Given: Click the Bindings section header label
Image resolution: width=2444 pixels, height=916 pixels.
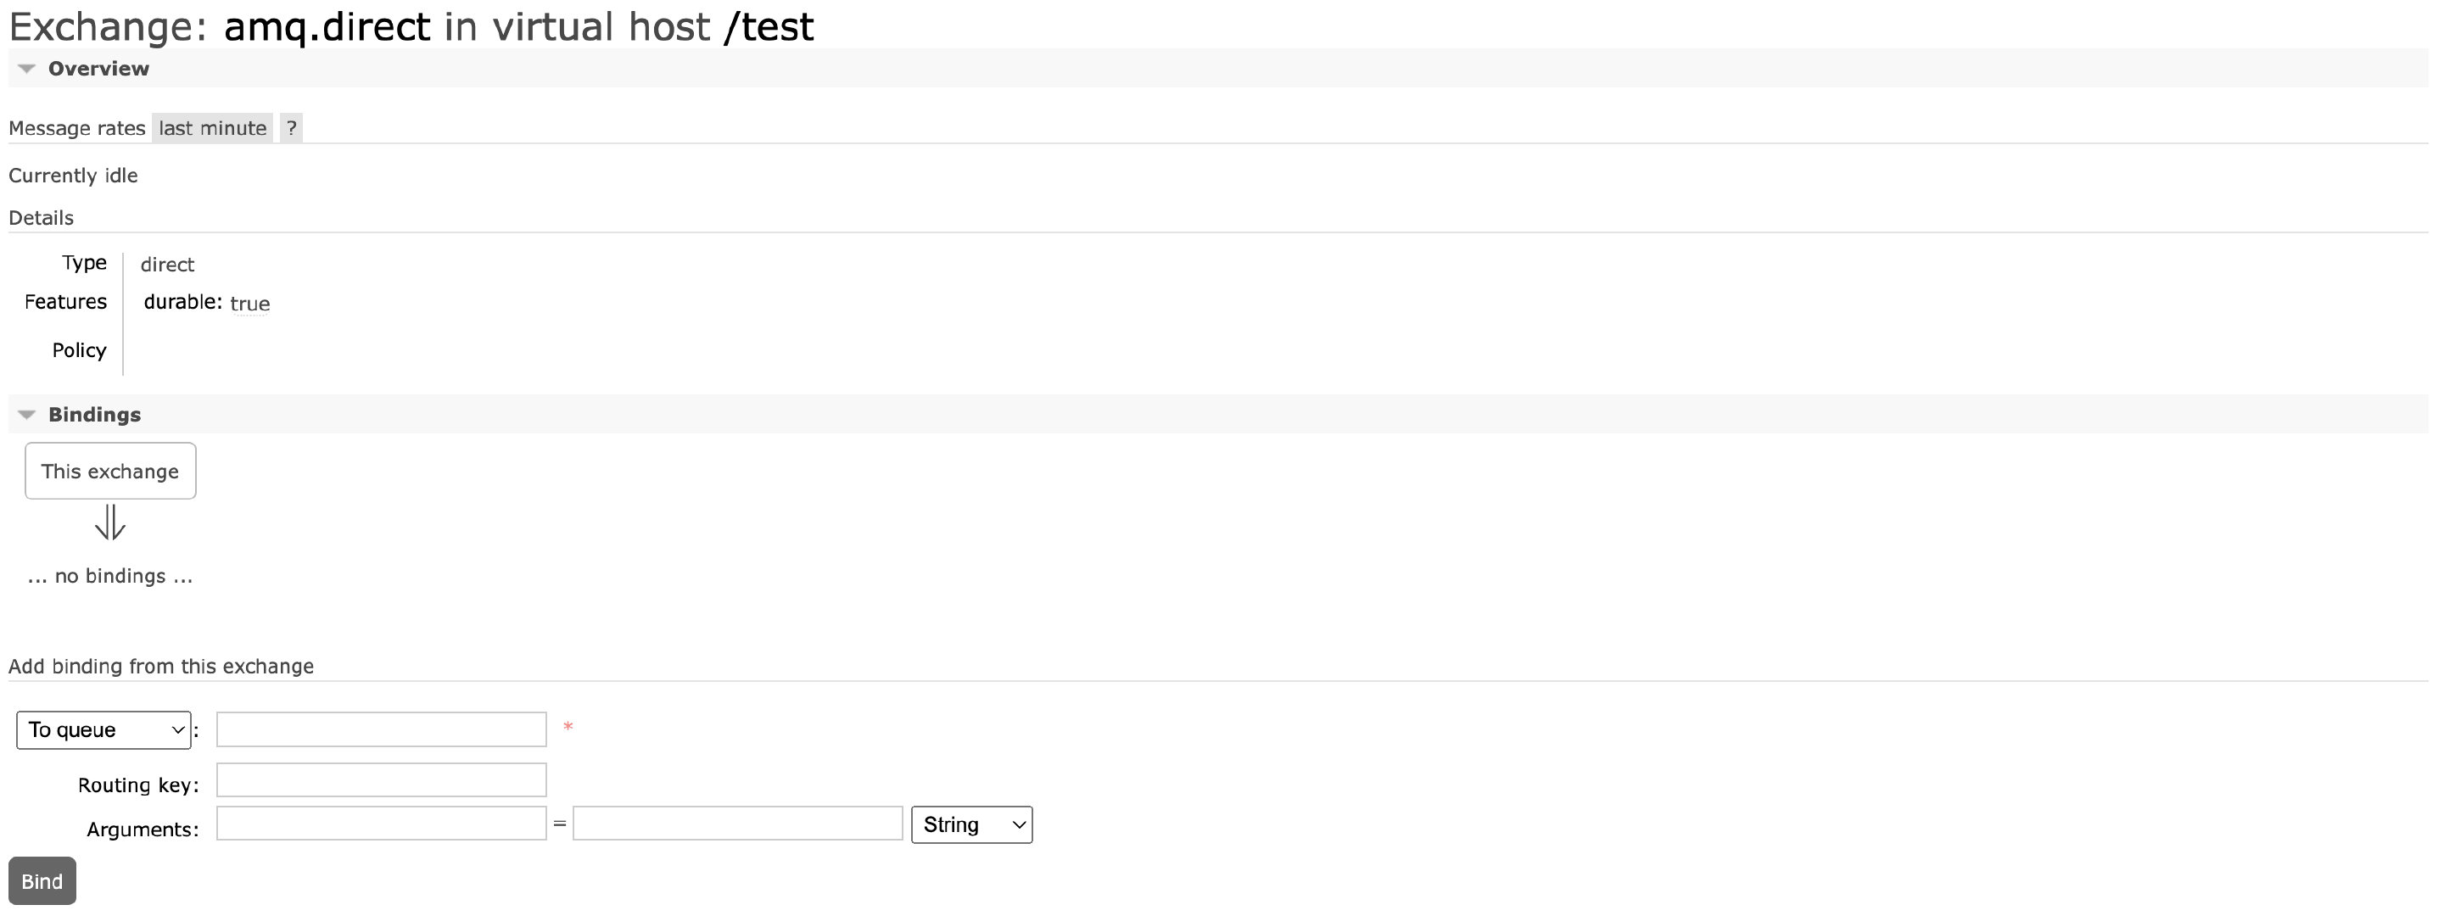Looking at the screenshot, I should point(94,416).
